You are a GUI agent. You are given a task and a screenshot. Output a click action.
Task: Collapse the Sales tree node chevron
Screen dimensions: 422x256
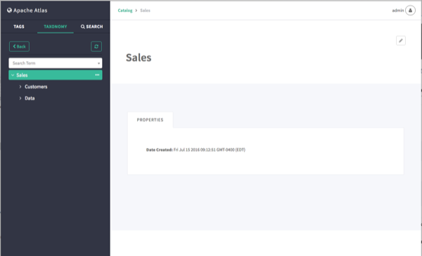(x=13, y=75)
